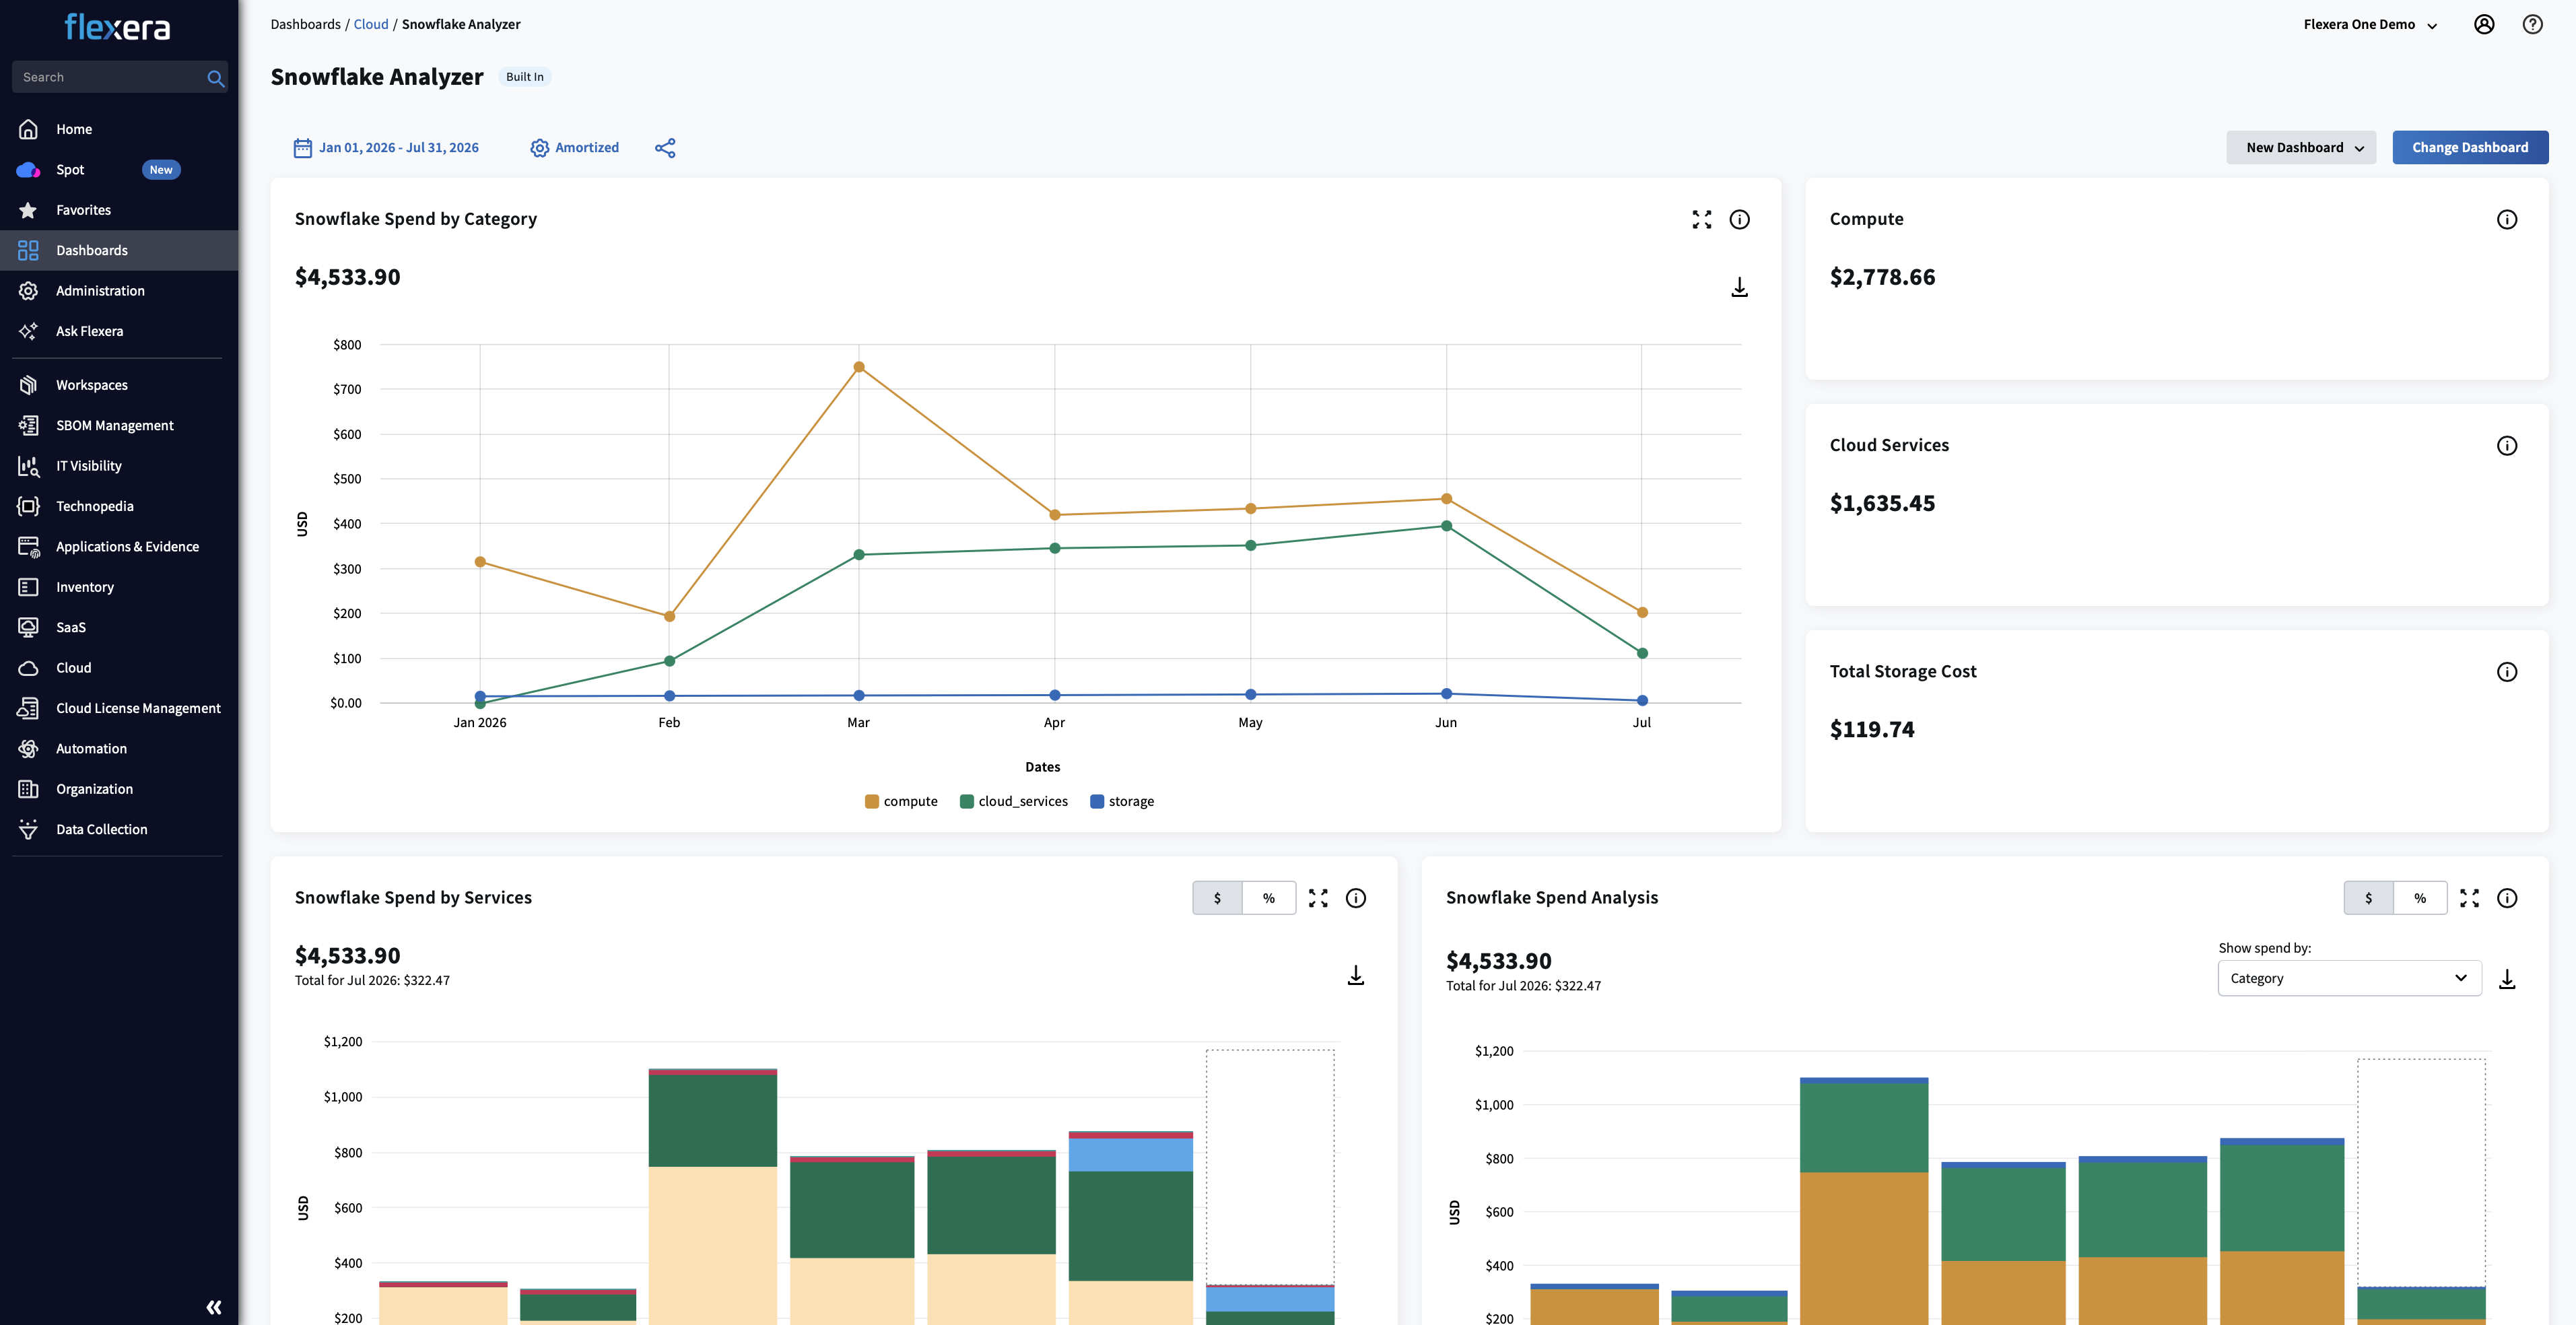This screenshot has height=1325, width=2576.
Task: Expand Snowflake Spend by Category to fullscreen
Action: pyautogui.click(x=1702, y=219)
